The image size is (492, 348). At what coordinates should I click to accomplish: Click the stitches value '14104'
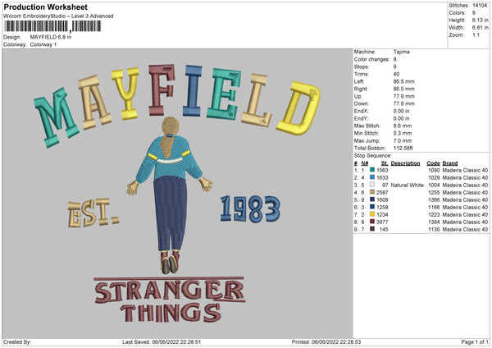(x=480, y=6)
